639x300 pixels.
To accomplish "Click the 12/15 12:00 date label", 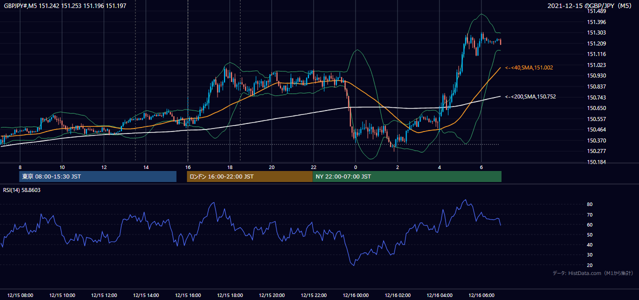I will tap(104, 295).
